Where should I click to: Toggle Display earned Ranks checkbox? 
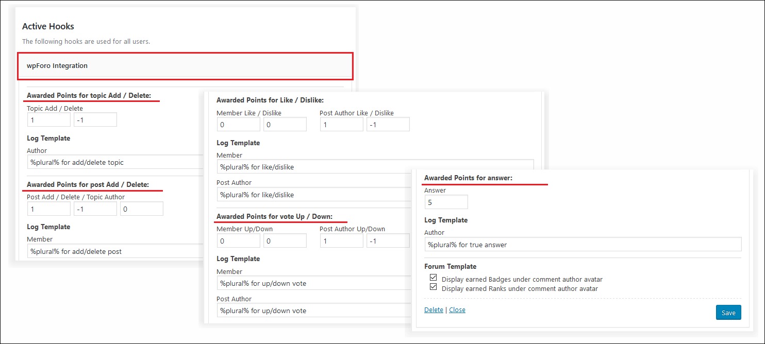[433, 288]
